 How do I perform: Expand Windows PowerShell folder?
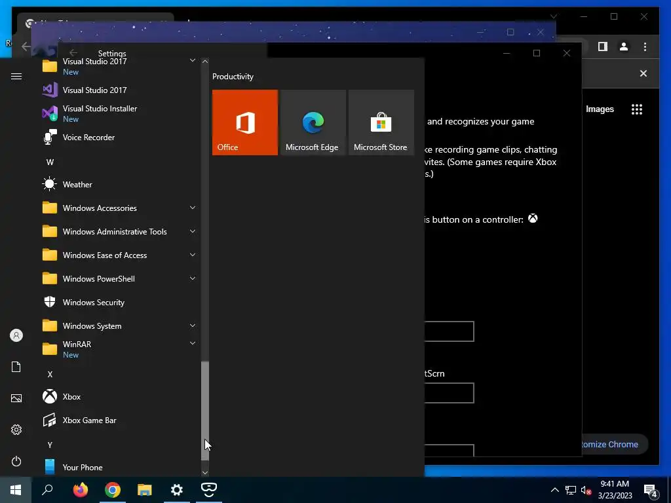pyautogui.click(x=193, y=278)
